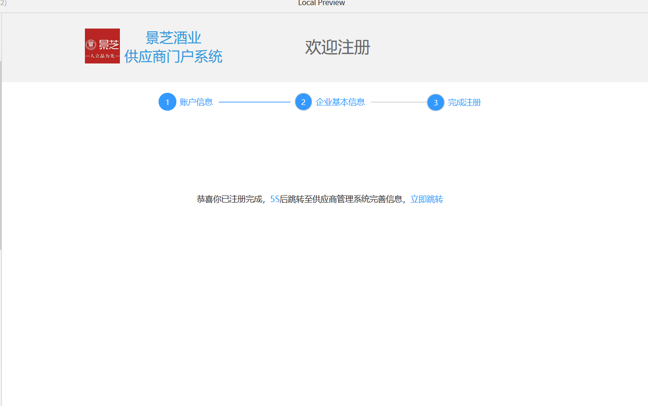Click the 恭喜你已注册完成 message text
The image size is (648, 406).
click(230, 199)
